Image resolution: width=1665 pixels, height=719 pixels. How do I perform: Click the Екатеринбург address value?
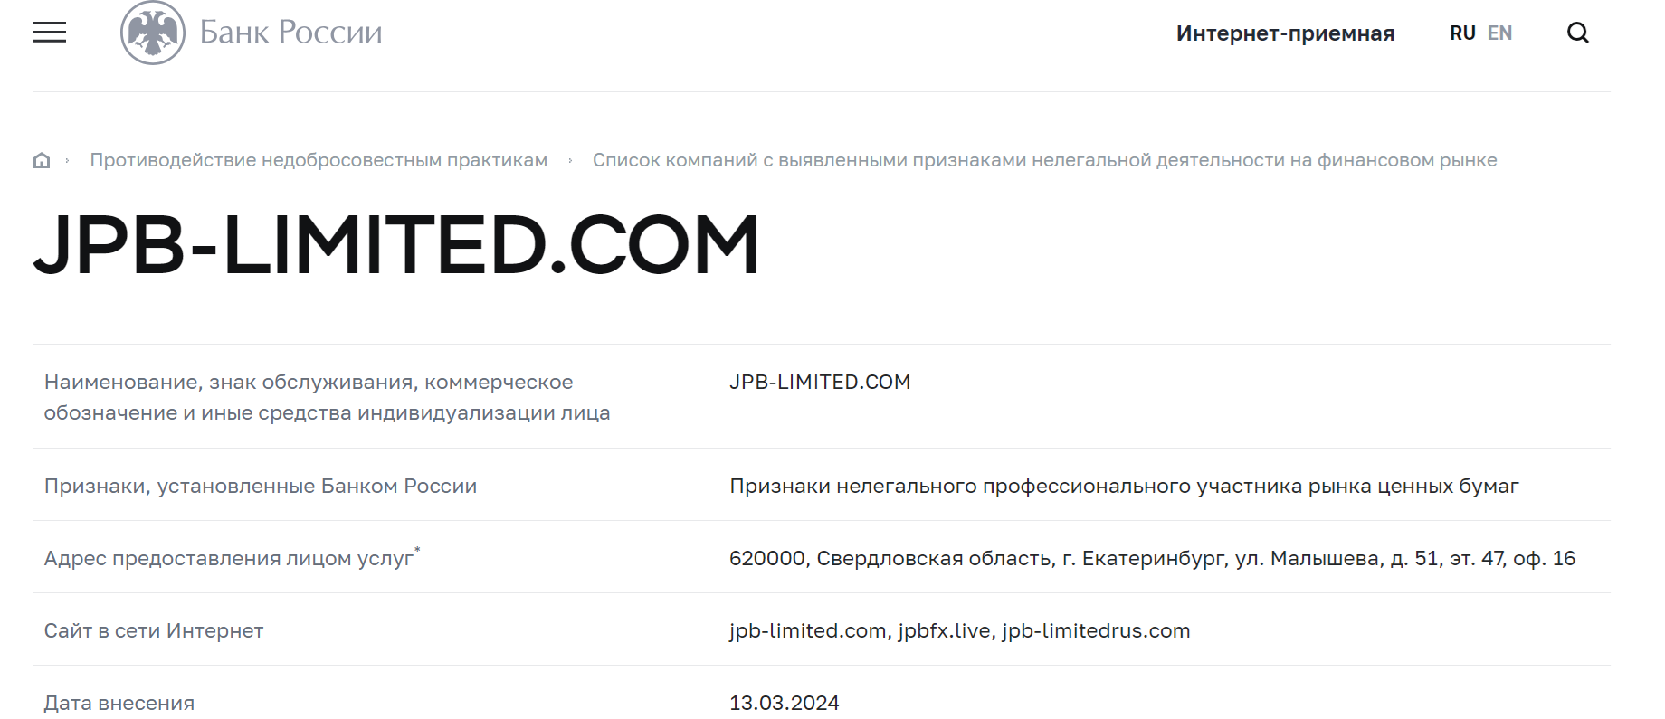tap(1152, 558)
